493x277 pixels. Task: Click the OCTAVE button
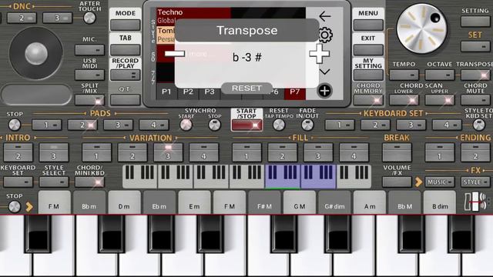click(440, 75)
